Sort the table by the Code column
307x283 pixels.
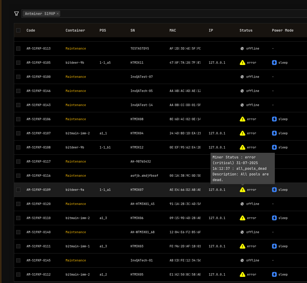[31, 30]
